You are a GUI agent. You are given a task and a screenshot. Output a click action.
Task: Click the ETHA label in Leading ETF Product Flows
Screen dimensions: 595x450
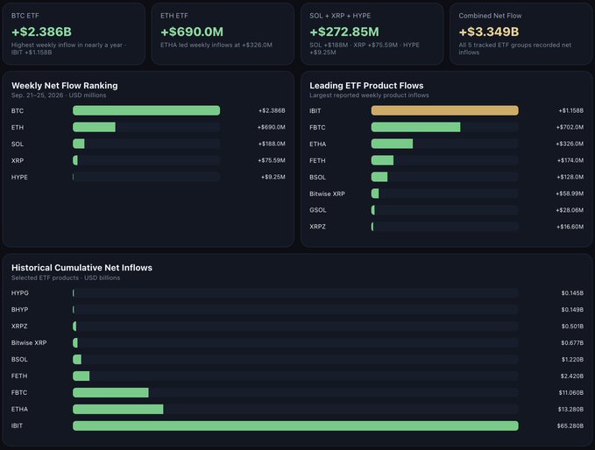point(317,144)
